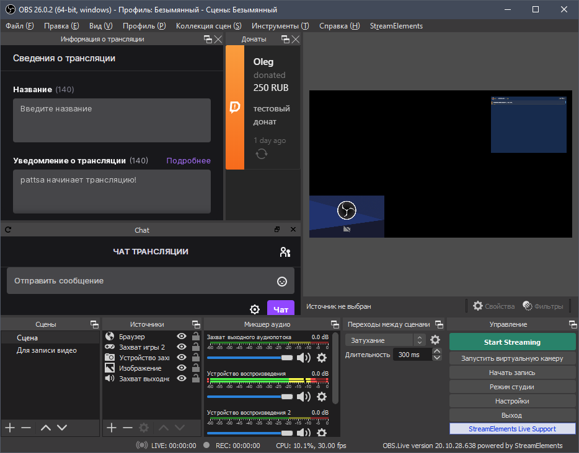Increase the transition duration value
Screen dimensions: 579x453
point(437,352)
